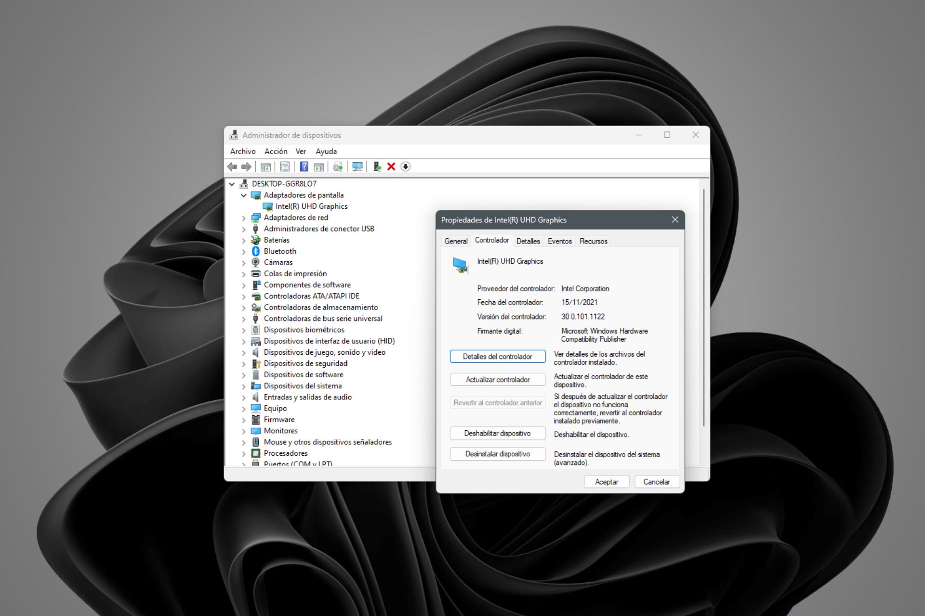Open the Ayuda menu
The width and height of the screenshot is (925, 616).
pyautogui.click(x=326, y=151)
